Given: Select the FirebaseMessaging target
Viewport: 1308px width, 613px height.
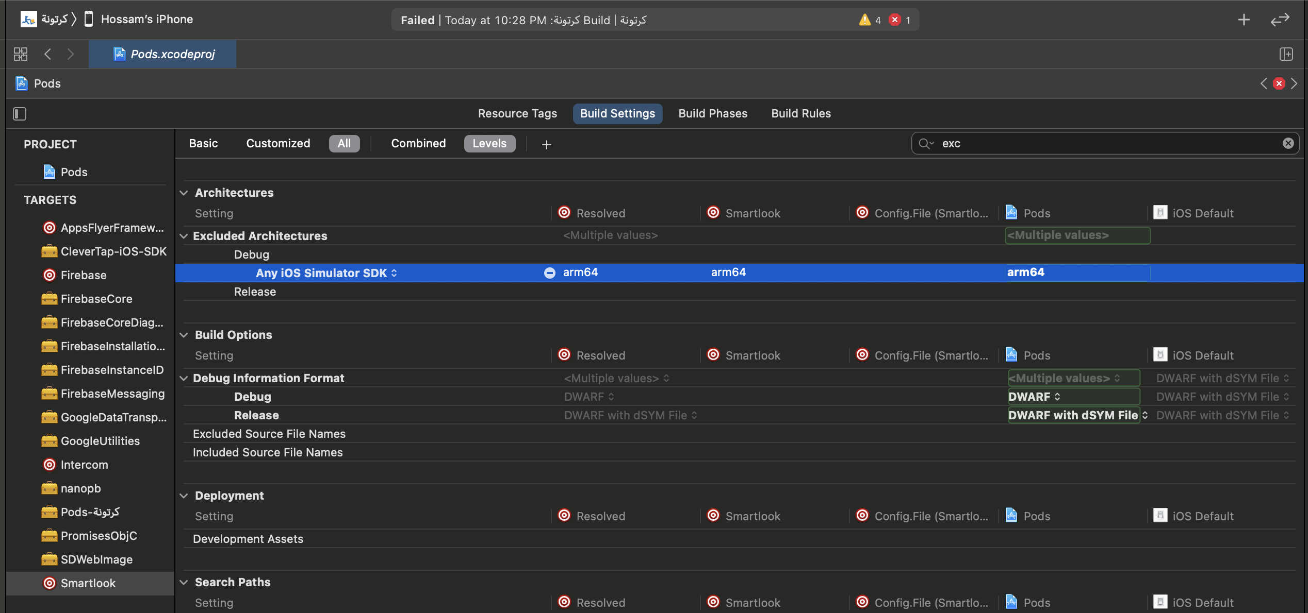Looking at the screenshot, I should [x=112, y=394].
